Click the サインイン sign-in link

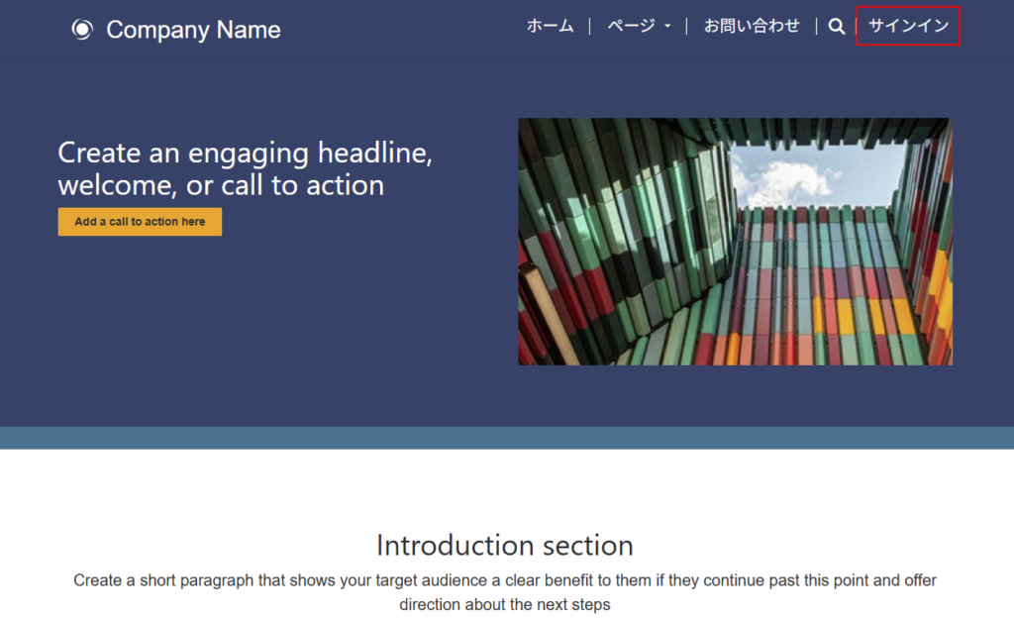(x=908, y=26)
